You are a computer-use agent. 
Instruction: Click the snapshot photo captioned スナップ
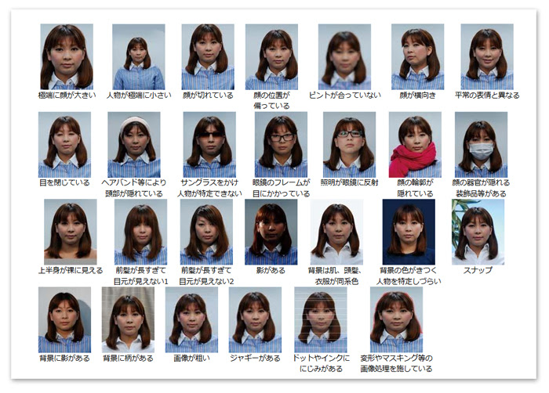pos(478,232)
